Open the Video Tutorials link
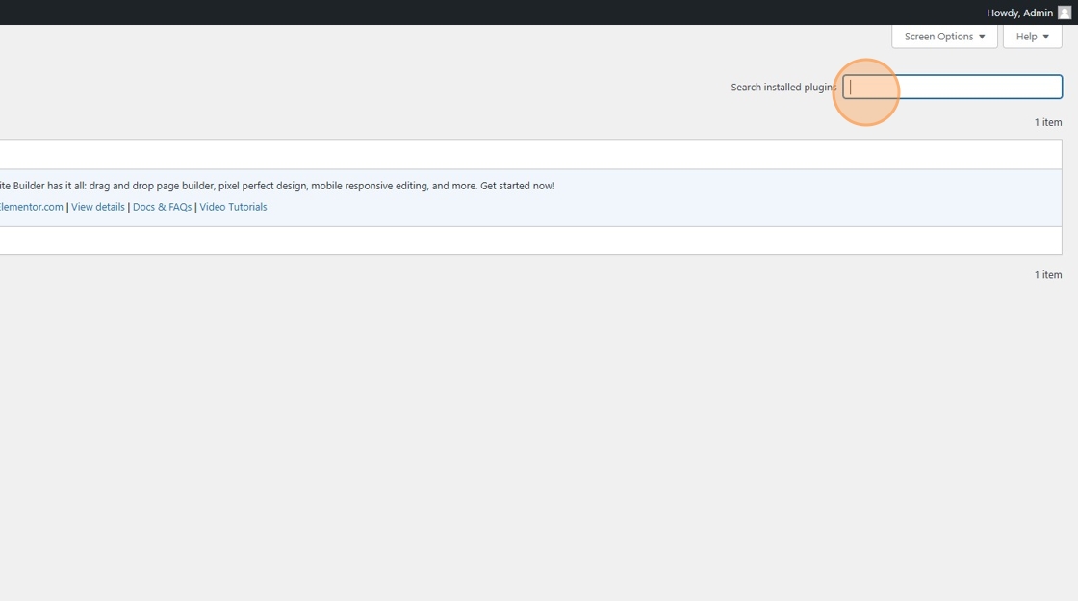This screenshot has width=1078, height=601. [x=233, y=207]
